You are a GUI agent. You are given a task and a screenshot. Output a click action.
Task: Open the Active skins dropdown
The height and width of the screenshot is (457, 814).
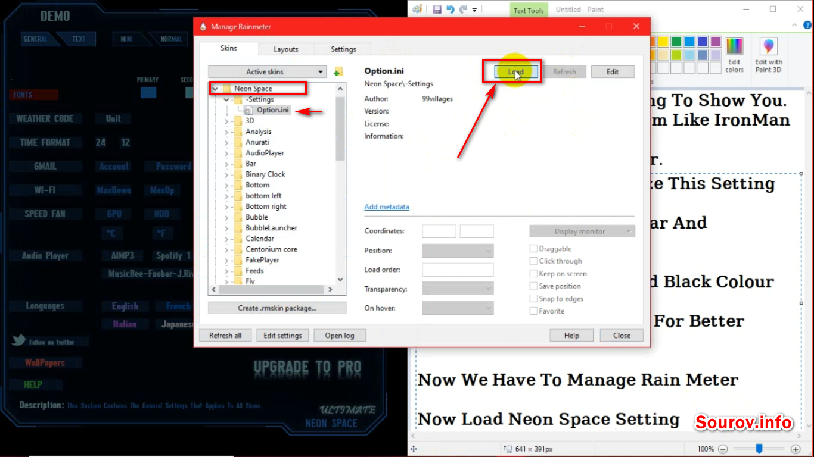[267, 72]
